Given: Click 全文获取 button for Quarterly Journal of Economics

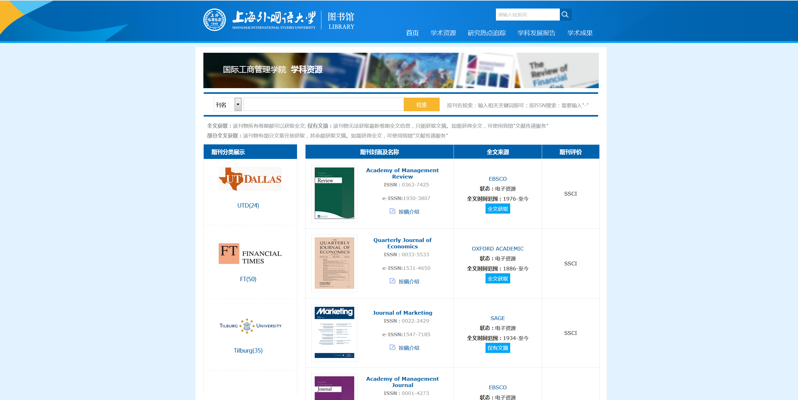Looking at the screenshot, I should pos(498,279).
